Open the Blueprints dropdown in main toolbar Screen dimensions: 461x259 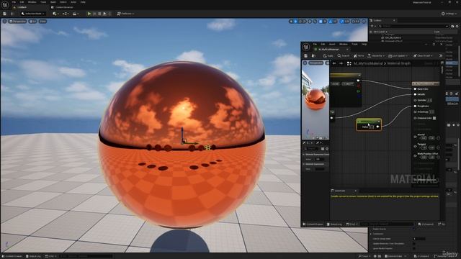(65, 14)
